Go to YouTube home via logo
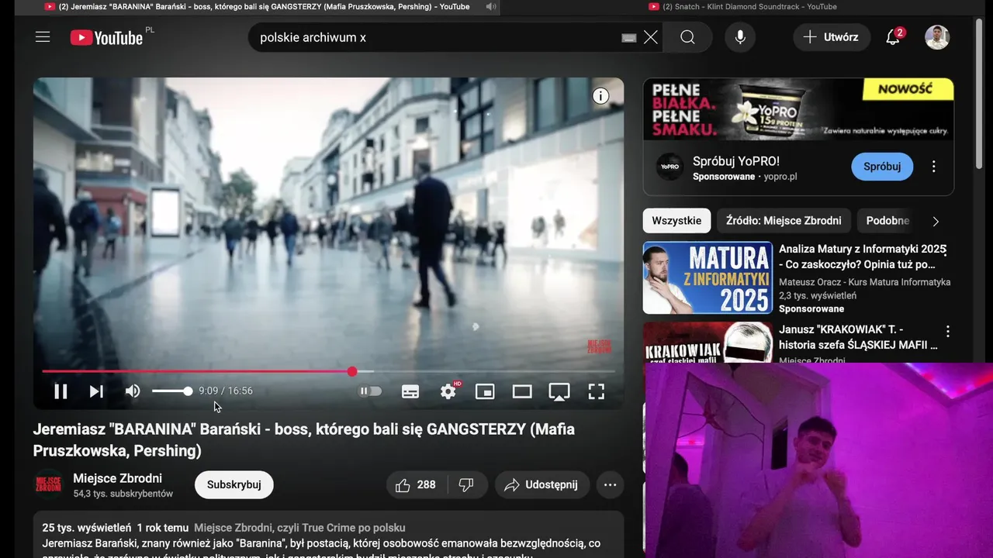The image size is (993, 558). pos(106,37)
